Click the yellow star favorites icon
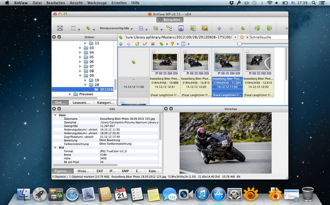This screenshot has height=205, width=330. 242,37
